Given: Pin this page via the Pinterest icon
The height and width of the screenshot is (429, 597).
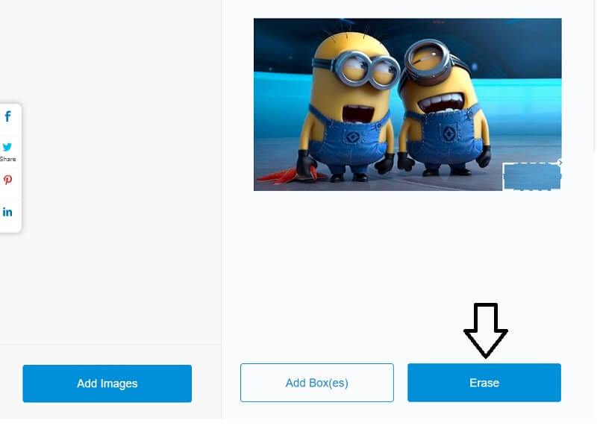Looking at the screenshot, I should pos(7,180).
